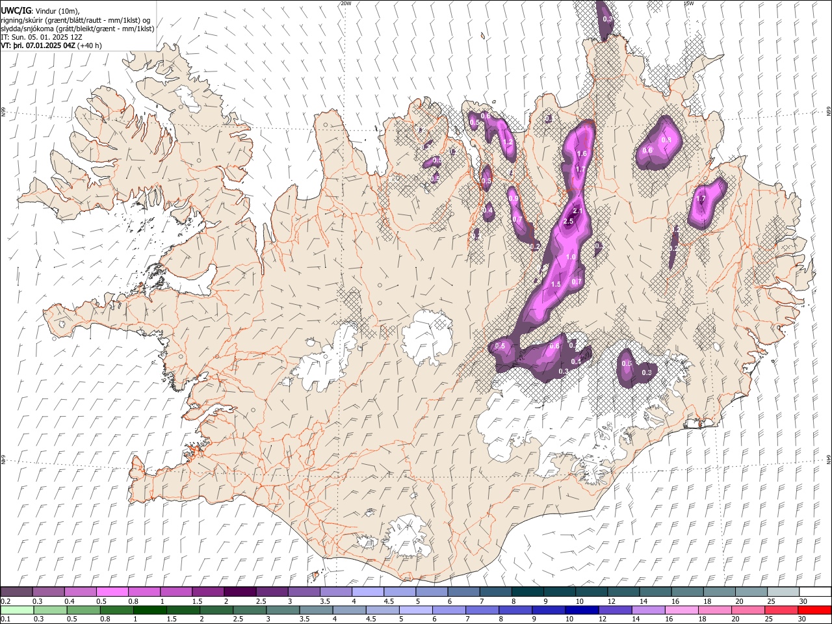Click the deep navy 10 swatch in the lower legend row
Viewport: 832px width, 624px height.
pos(582,610)
